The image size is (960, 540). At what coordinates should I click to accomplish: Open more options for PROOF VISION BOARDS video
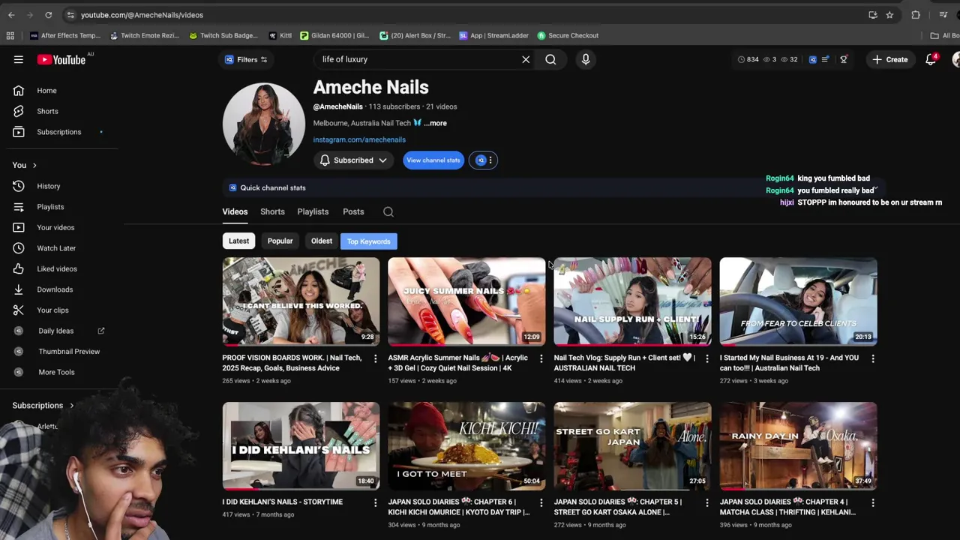click(375, 358)
